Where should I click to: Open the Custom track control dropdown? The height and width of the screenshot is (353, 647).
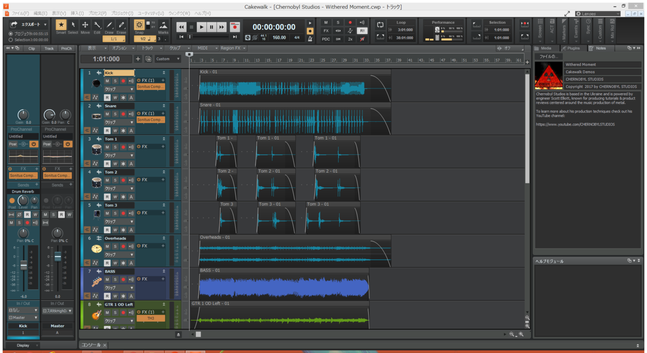168,59
